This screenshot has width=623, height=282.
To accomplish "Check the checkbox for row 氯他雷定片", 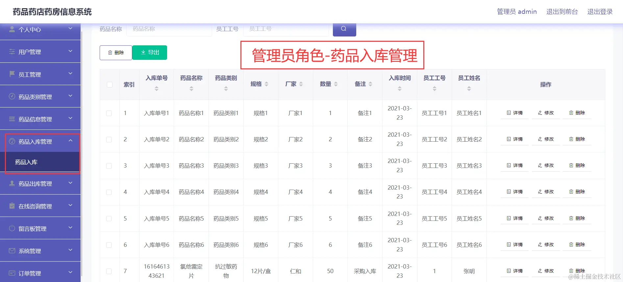I will 109,271.
